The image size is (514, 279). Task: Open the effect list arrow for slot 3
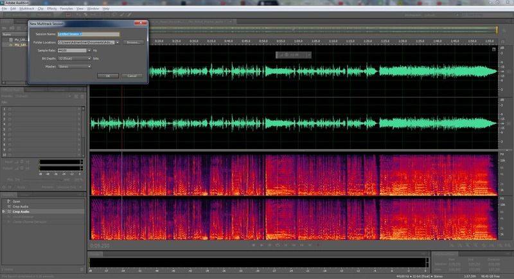(78, 119)
